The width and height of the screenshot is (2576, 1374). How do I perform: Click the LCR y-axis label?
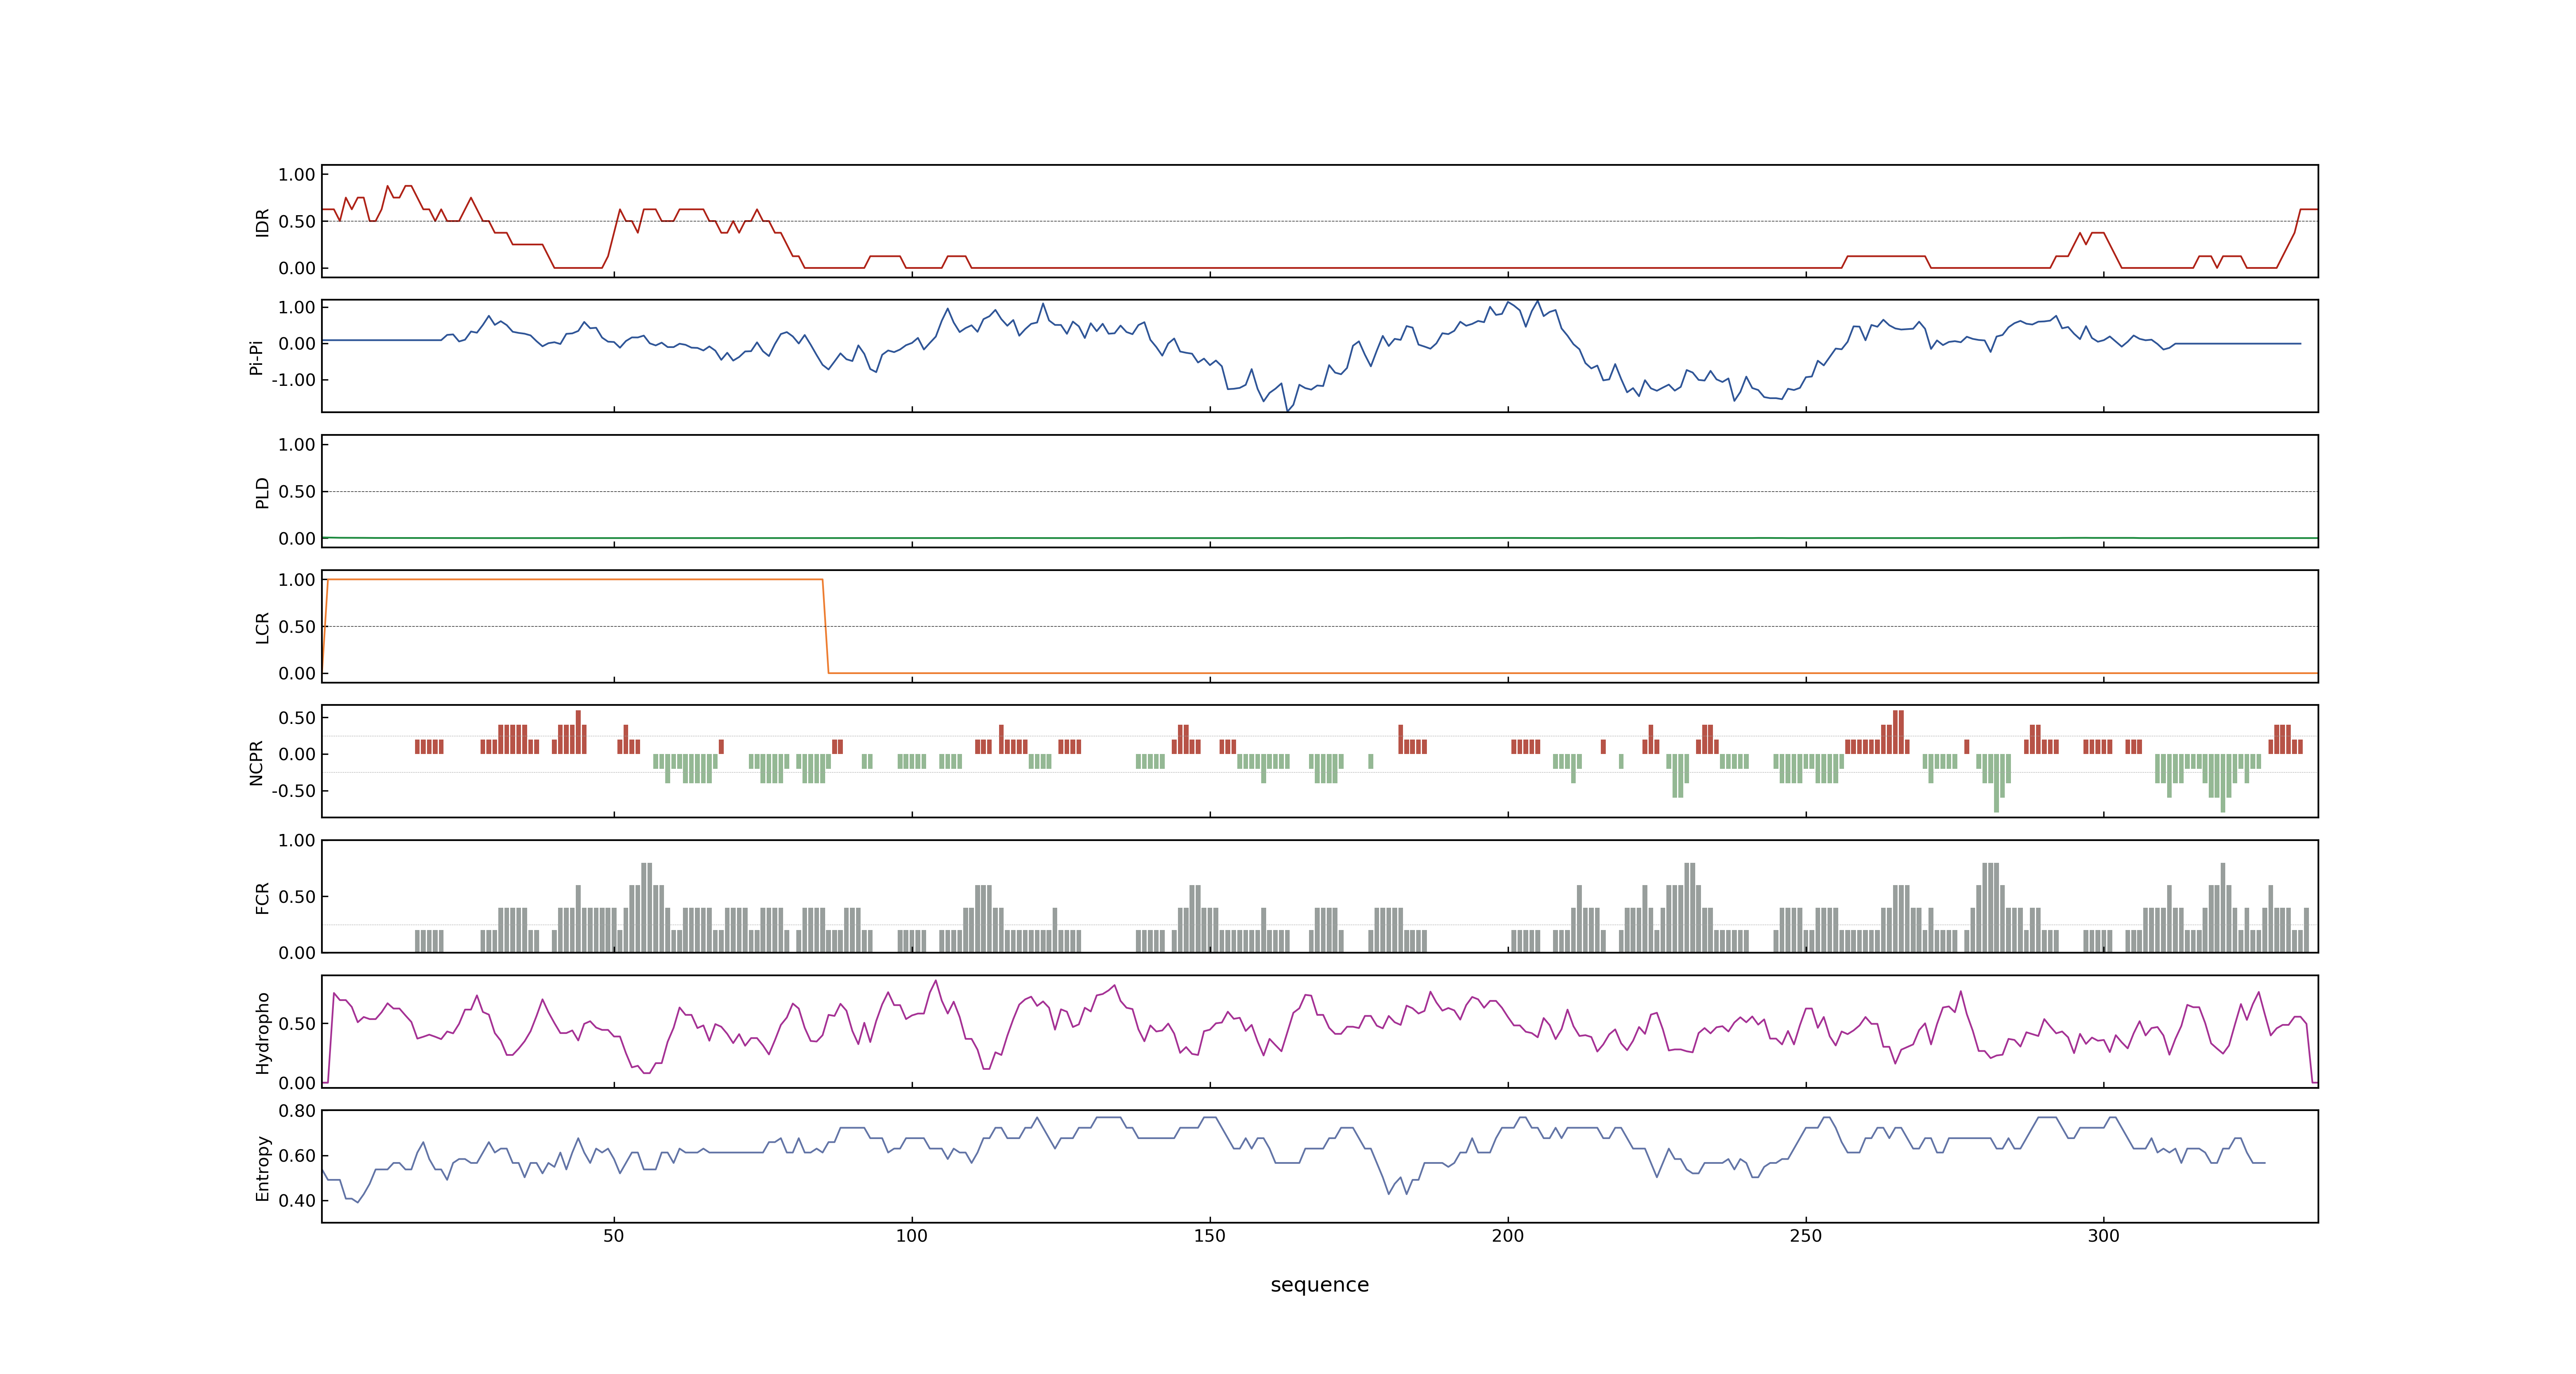click(x=262, y=627)
